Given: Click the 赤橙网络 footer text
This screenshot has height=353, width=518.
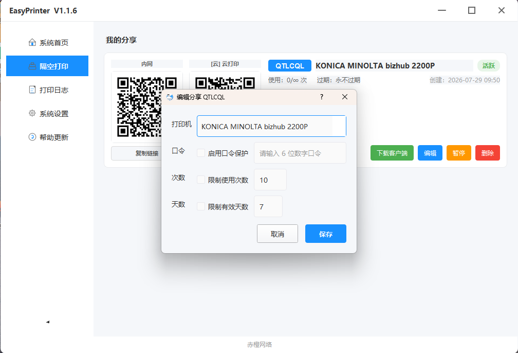Looking at the screenshot, I should pyautogui.click(x=260, y=344).
